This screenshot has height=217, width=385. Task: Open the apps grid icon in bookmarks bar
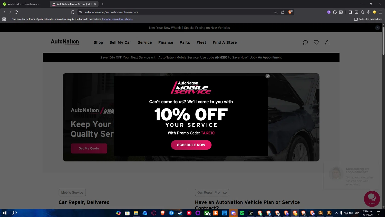click(4, 19)
